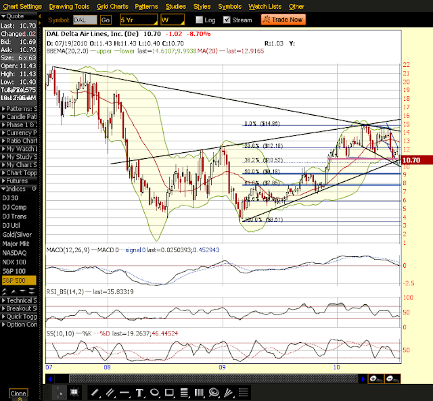433x401 pixels.
Task: Enable the Log scale checkbox
Action: 199,20
